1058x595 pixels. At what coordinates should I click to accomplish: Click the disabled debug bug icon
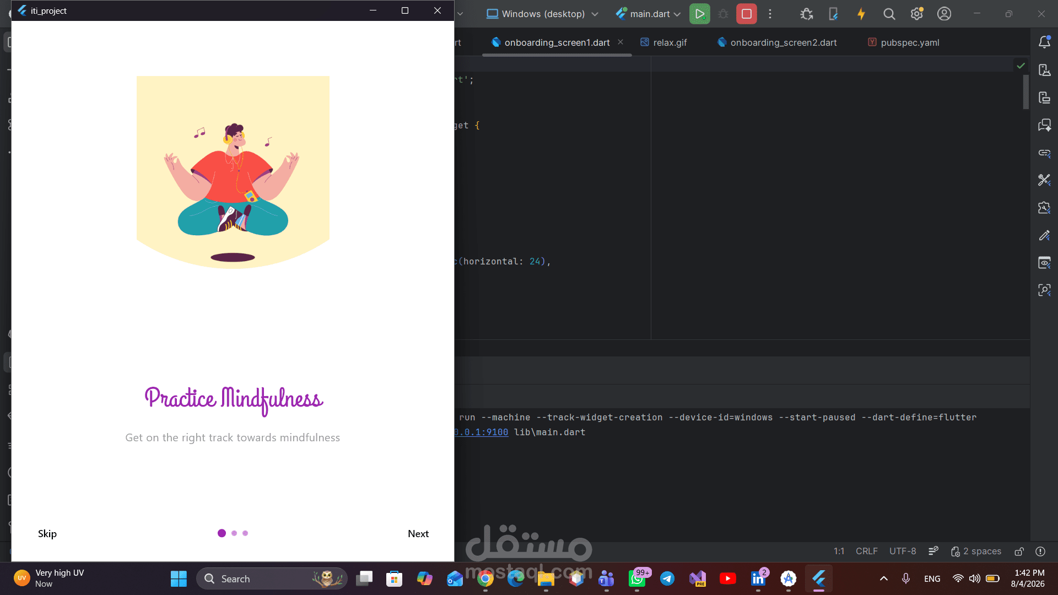pyautogui.click(x=724, y=14)
